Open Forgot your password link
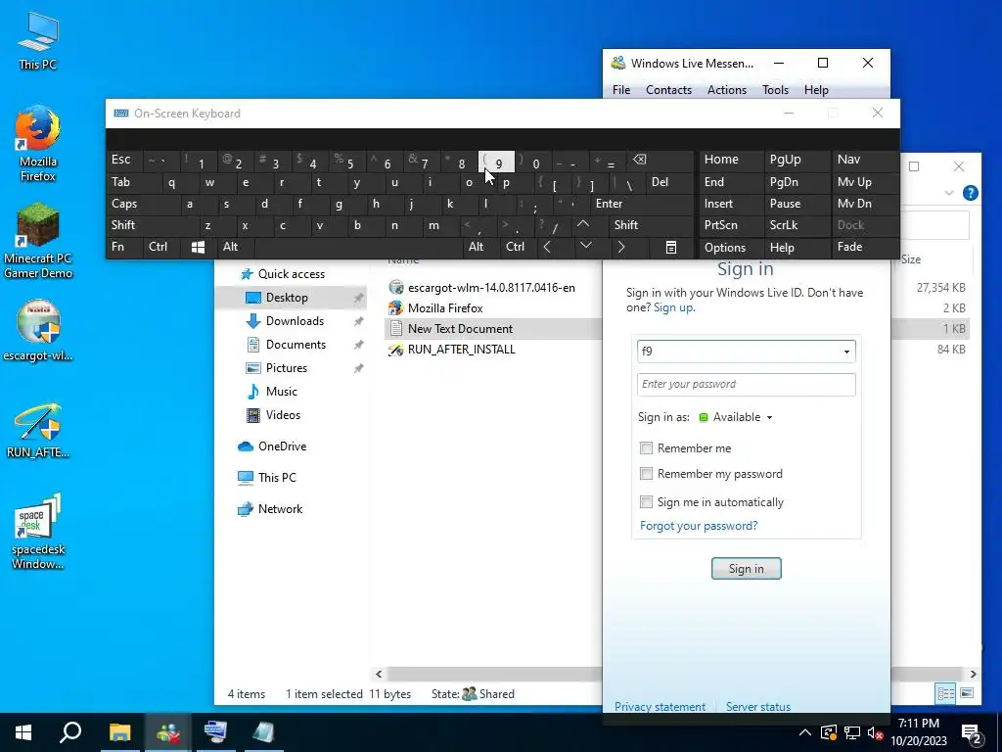The width and height of the screenshot is (1002, 752). pyautogui.click(x=699, y=526)
